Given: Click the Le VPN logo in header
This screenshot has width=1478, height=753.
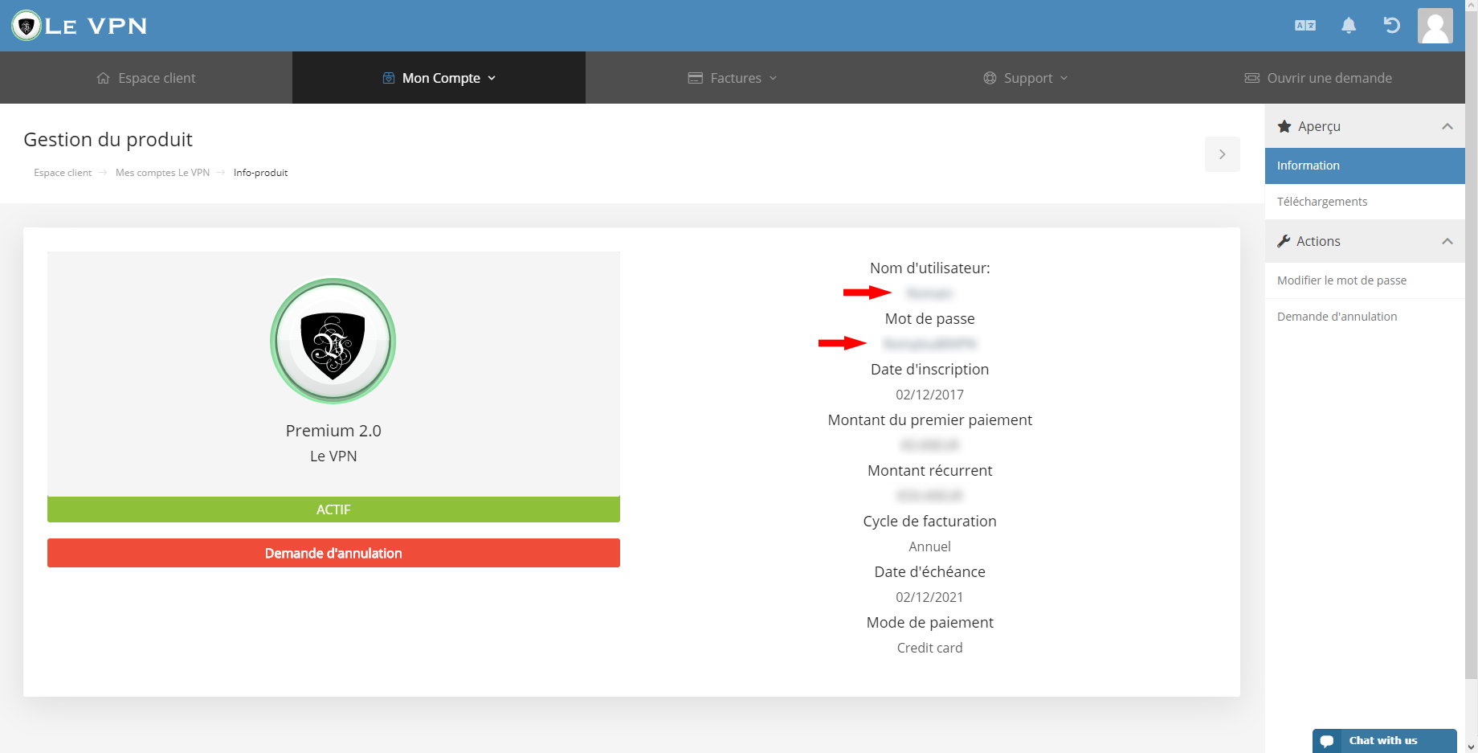Looking at the screenshot, I should pyautogui.click(x=80, y=26).
